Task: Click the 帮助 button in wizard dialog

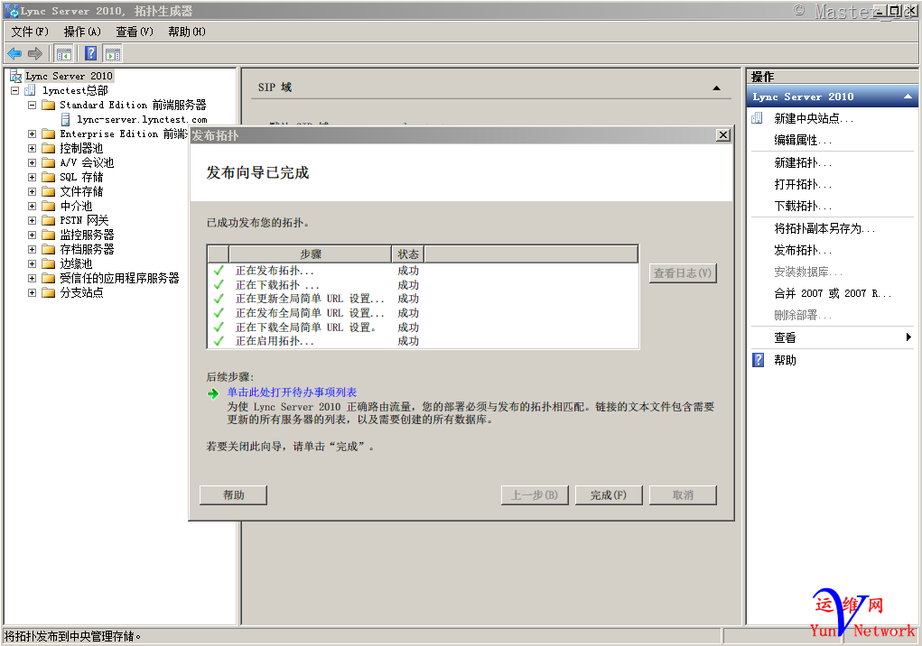Action: point(234,495)
